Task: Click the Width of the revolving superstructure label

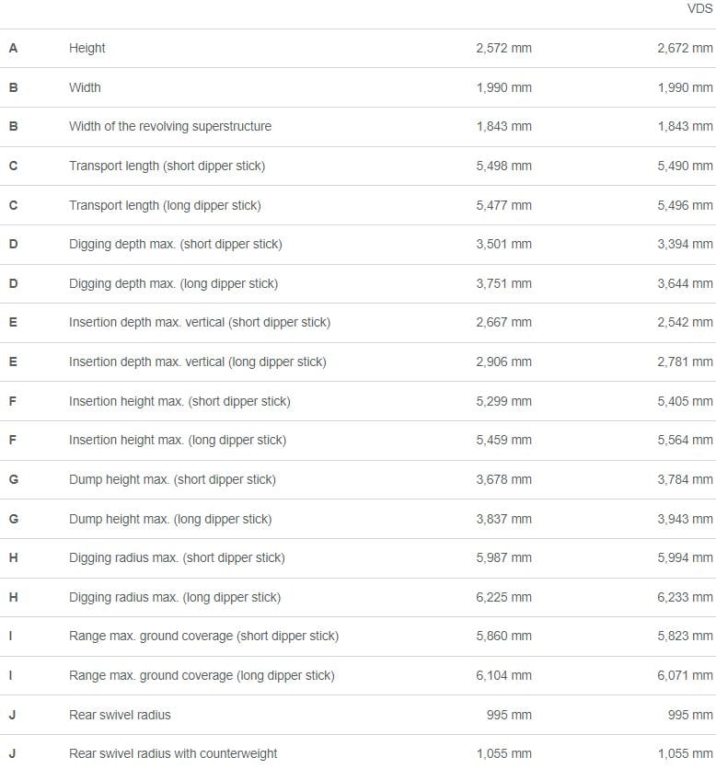Action: tap(170, 127)
